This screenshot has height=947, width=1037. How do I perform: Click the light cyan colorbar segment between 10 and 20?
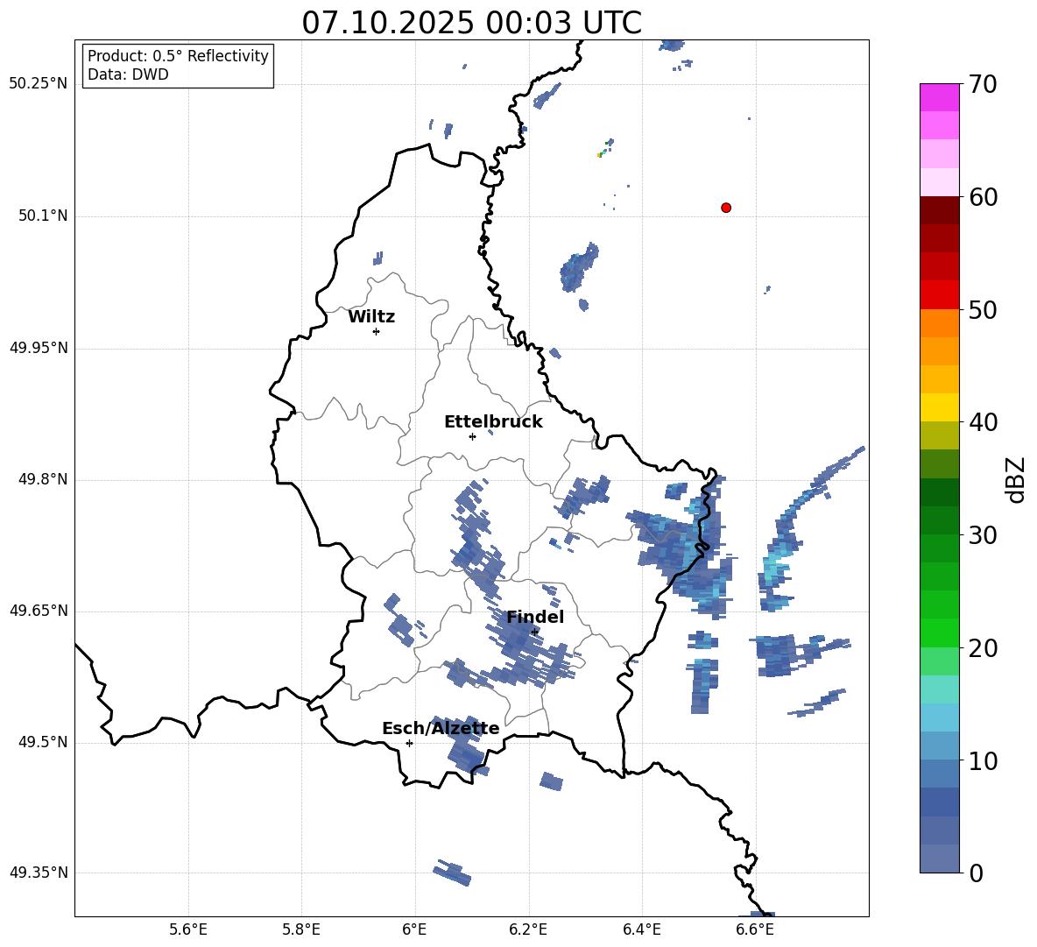[x=939, y=689]
